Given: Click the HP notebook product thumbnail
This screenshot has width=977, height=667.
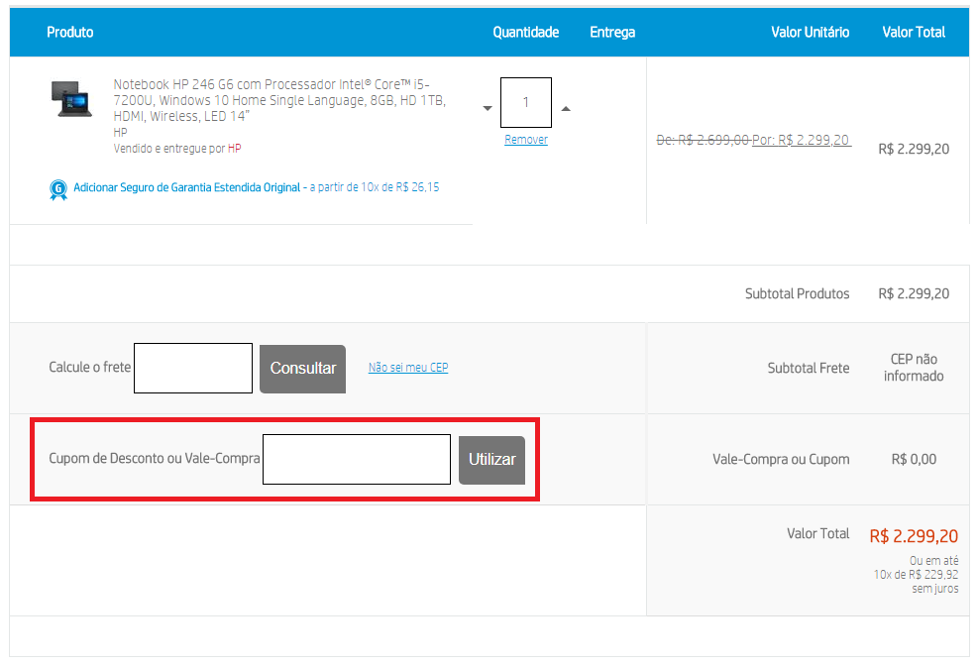Looking at the screenshot, I should click(70, 99).
